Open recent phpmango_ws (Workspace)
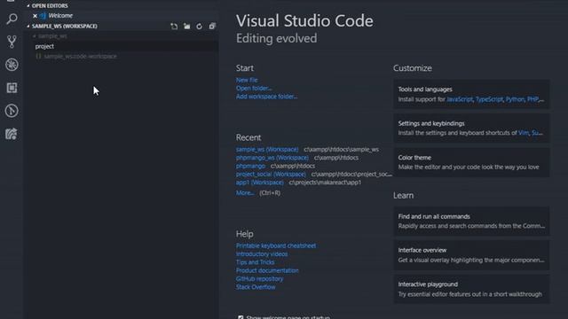This screenshot has height=319, width=568. (272, 158)
